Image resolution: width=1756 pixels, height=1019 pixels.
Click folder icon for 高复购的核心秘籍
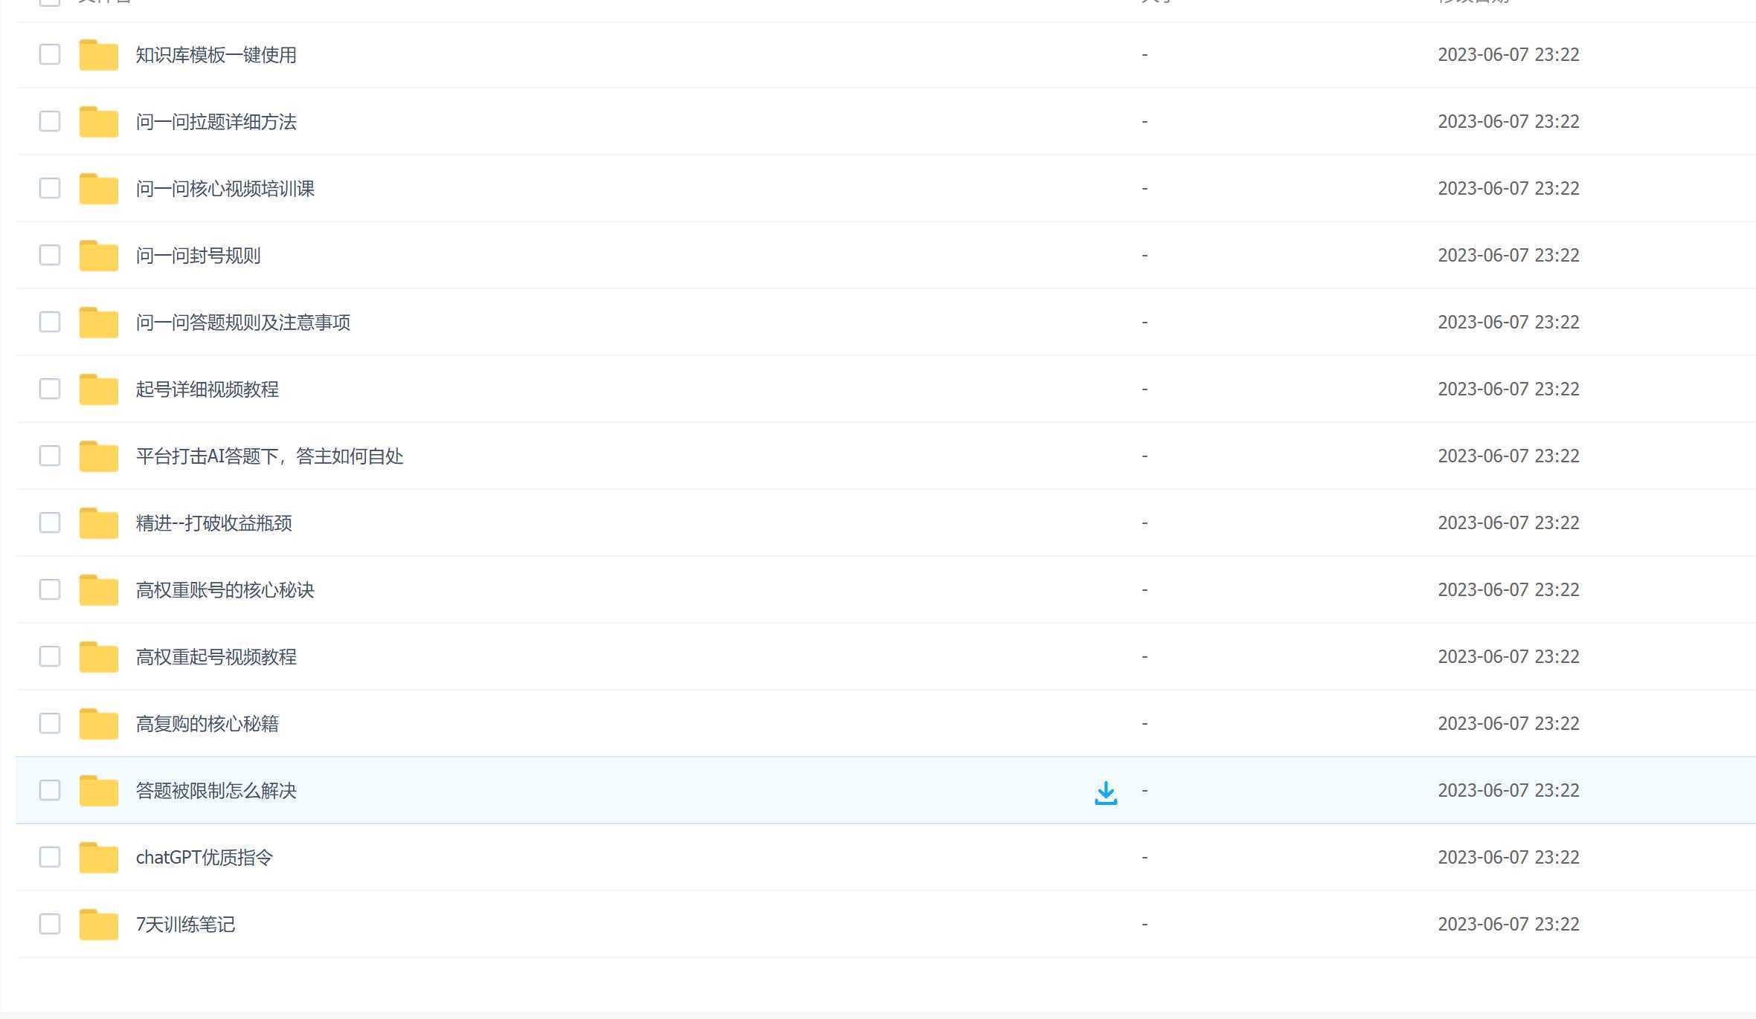click(99, 725)
